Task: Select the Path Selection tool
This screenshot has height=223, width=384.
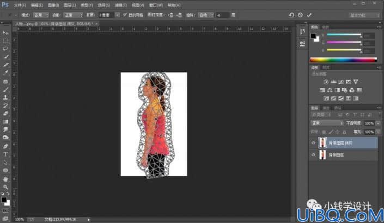Action: pyautogui.click(x=5, y=163)
